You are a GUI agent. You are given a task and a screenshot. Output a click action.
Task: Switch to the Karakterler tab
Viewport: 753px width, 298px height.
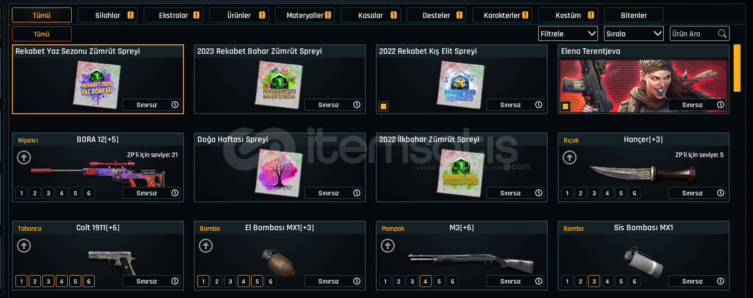pyautogui.click(x=502, y=15)
